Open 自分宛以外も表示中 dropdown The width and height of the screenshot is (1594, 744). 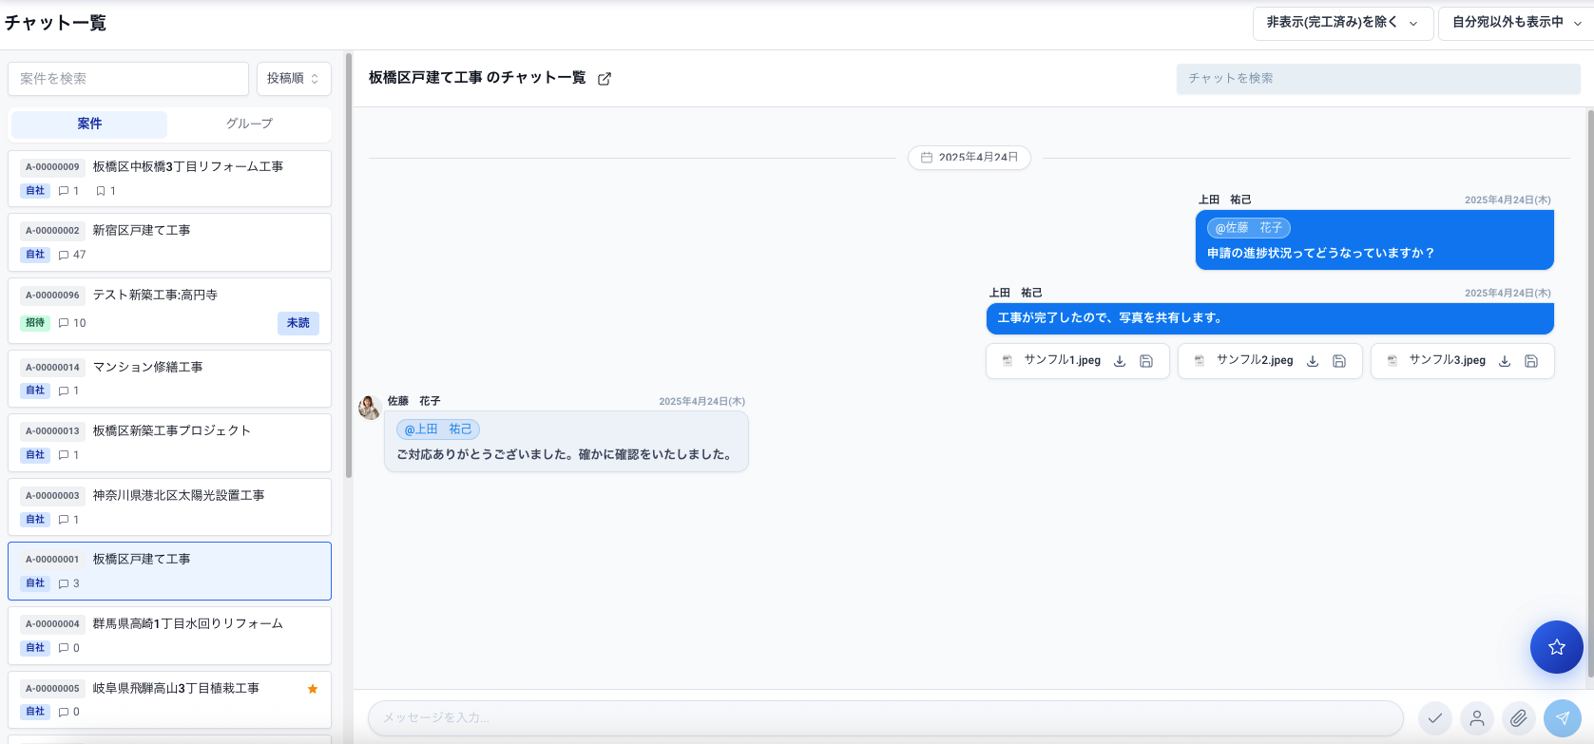(x=1516, y=23)
